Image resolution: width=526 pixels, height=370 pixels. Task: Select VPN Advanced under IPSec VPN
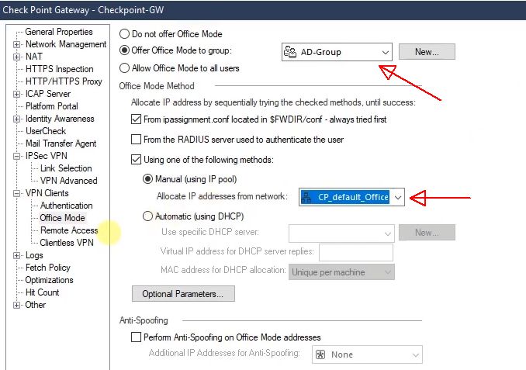[69, 181]
